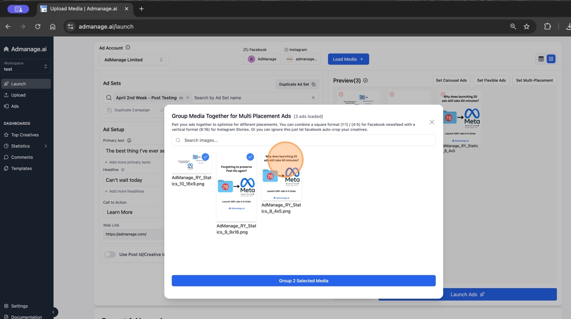Viewport: 571px width, 319px height.
Task: Clear the ad set search field
Action: (313, 98)
